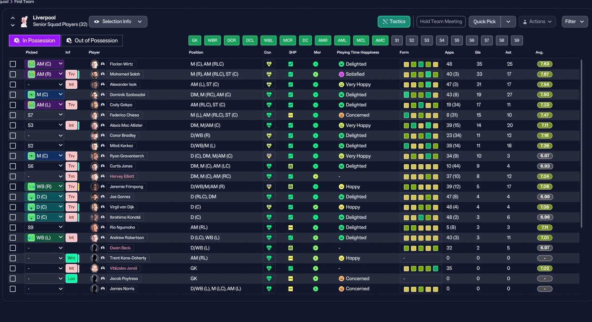Viewport: 592px width, 322px height.
Task: Click Florian Wirtz's condition heart icon
Action: point(269,64)
